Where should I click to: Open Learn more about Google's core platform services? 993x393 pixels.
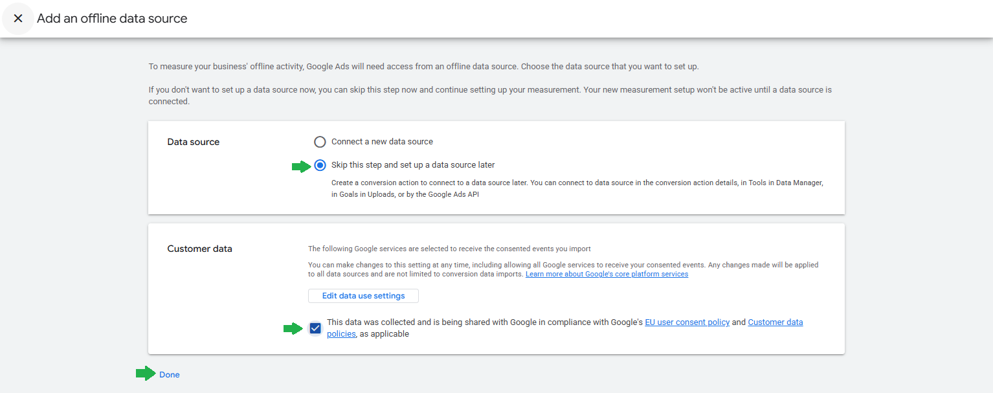607,275
